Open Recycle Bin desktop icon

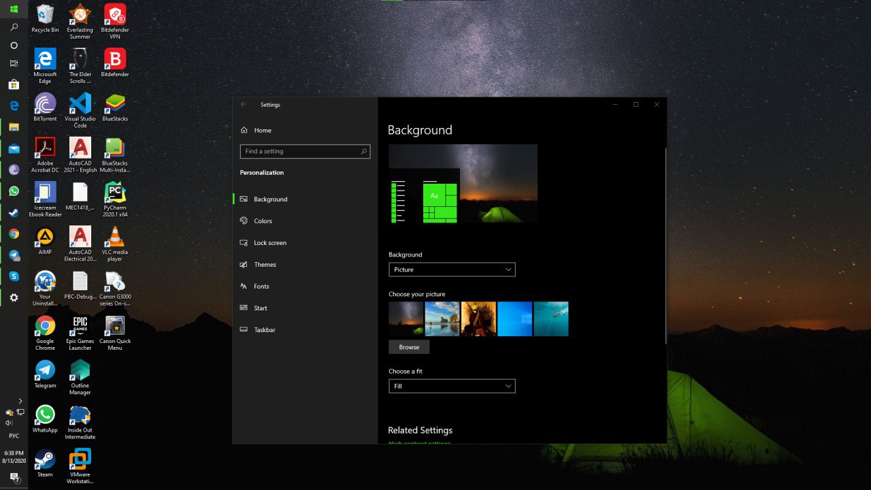coord(45,19)
